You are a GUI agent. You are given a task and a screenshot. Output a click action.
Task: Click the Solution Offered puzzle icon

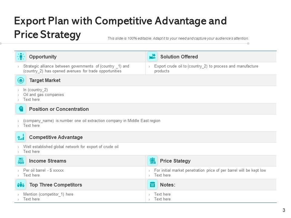pos(152,57)
